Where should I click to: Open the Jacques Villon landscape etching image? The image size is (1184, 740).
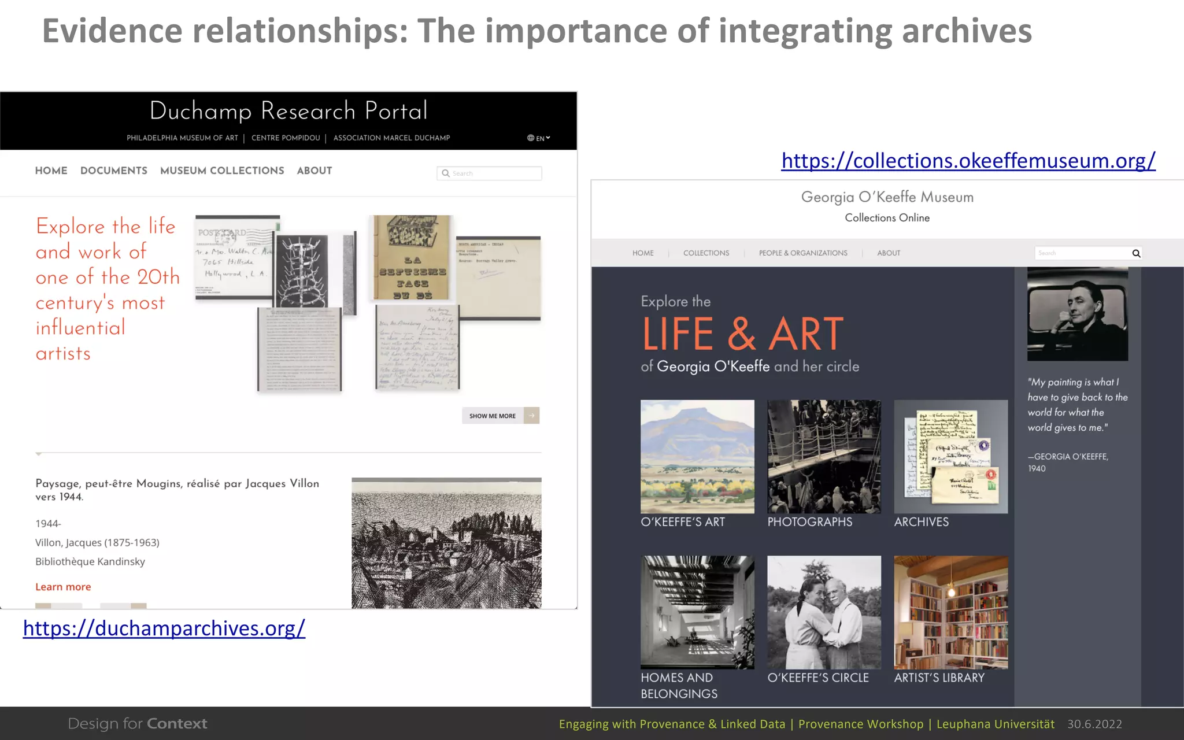coord(446,543)
